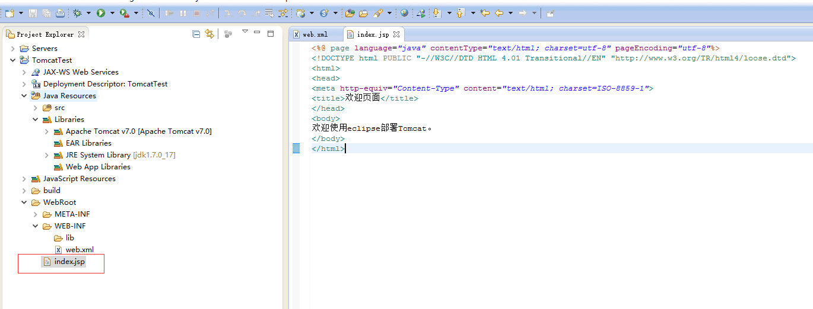Image resolution: width=813 pixels, height=309 pixels.
Task: Click the New wizard toolbar icon
Action: 9,13
